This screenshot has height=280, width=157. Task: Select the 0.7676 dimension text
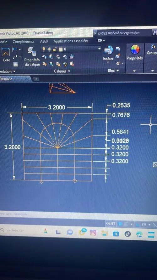click(x=121, y=115)
